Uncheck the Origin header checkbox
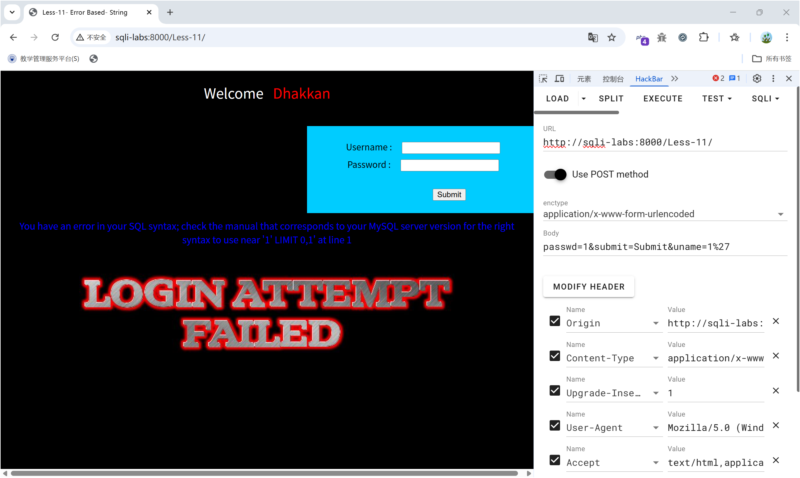The height and width of the screenshot is (478, 800). pos(554,321)
